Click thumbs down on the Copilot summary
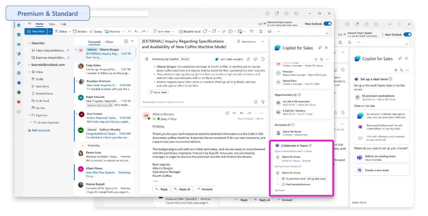This screenshot has width=428, height=216. (x=263, y=102)
